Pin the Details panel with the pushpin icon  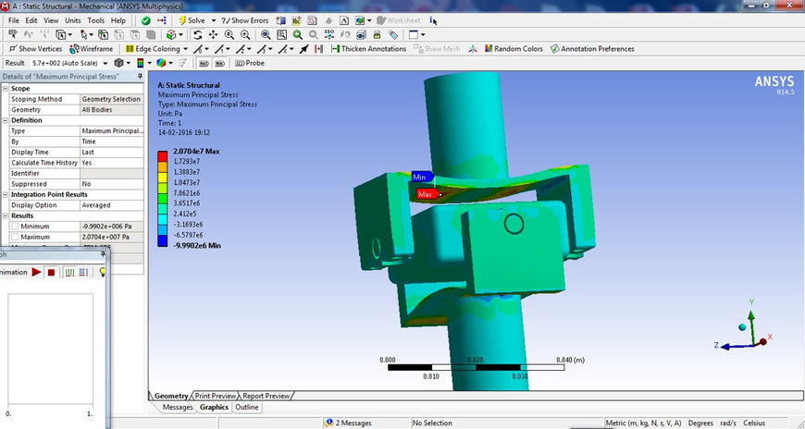(x=140, y=77)
